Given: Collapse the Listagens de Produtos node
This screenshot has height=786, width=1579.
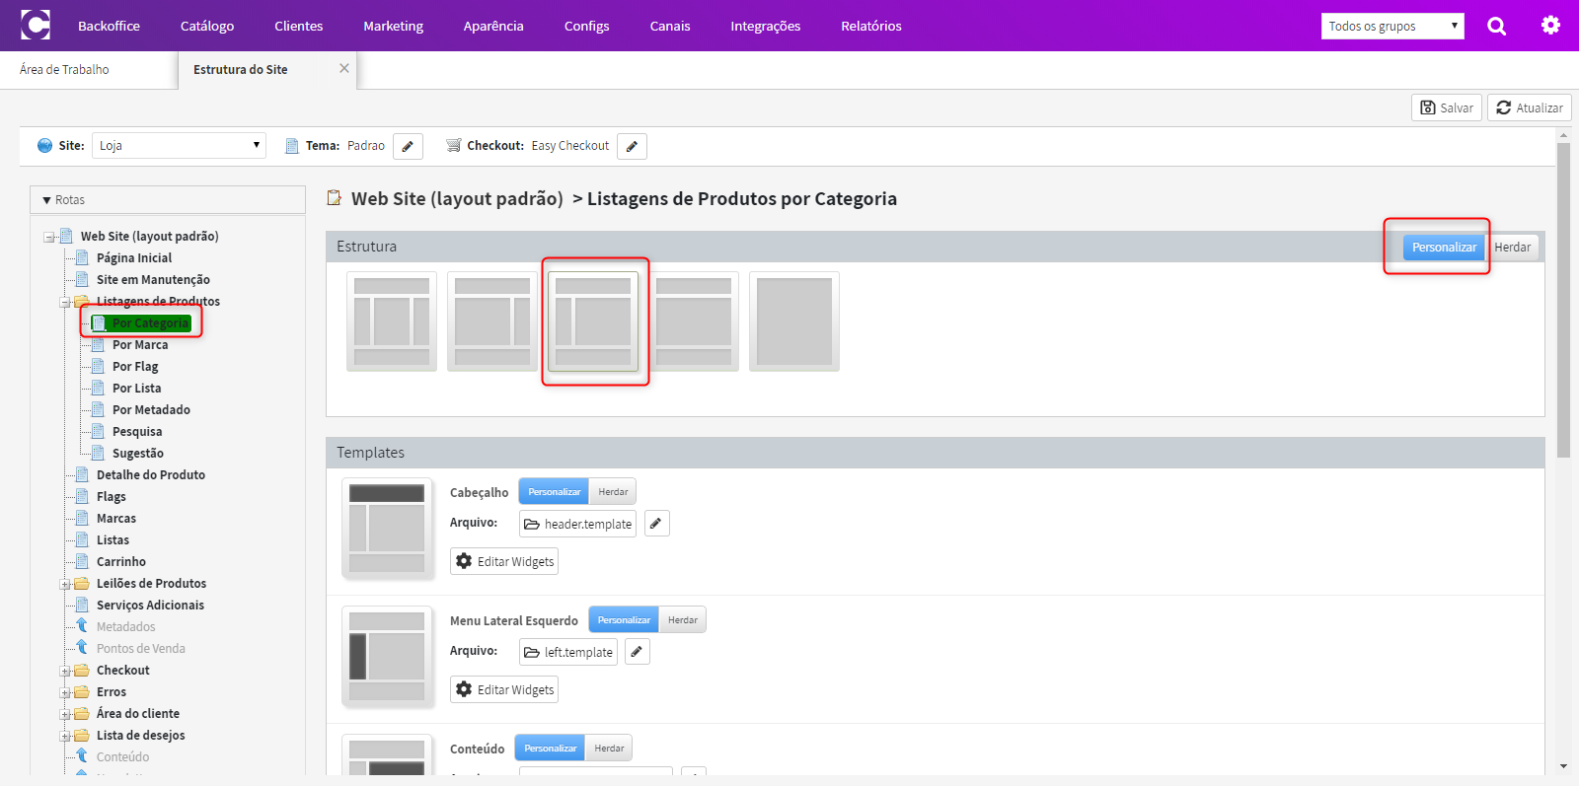Looking at the screenshot, I should [64, 302].
